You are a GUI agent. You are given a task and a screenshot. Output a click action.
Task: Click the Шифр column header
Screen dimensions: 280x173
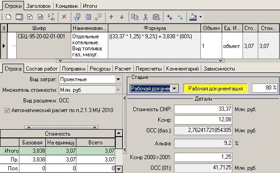point(39,28)
